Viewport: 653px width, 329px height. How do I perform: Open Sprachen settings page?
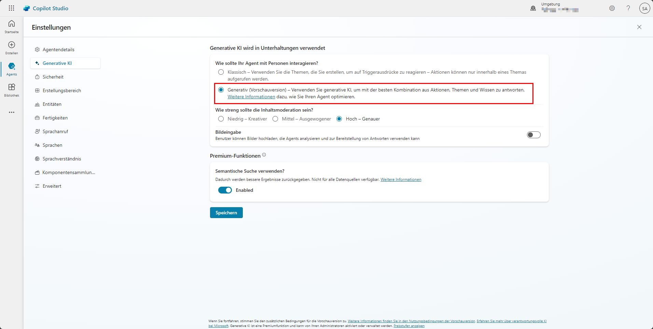pyautogui.click(x=65, y=145)
